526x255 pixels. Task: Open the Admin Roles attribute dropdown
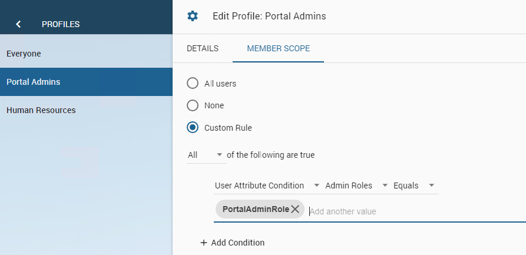(356, 186)
